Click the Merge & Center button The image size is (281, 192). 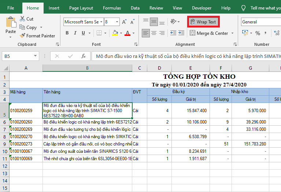coord(208,33)
